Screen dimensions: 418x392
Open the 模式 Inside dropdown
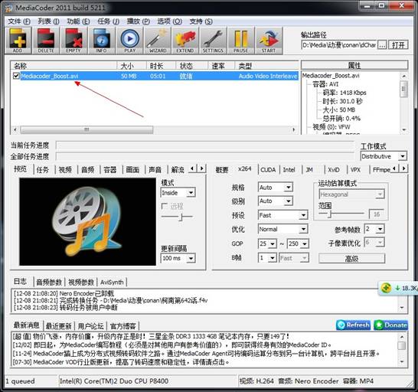(x=191, y=192)
